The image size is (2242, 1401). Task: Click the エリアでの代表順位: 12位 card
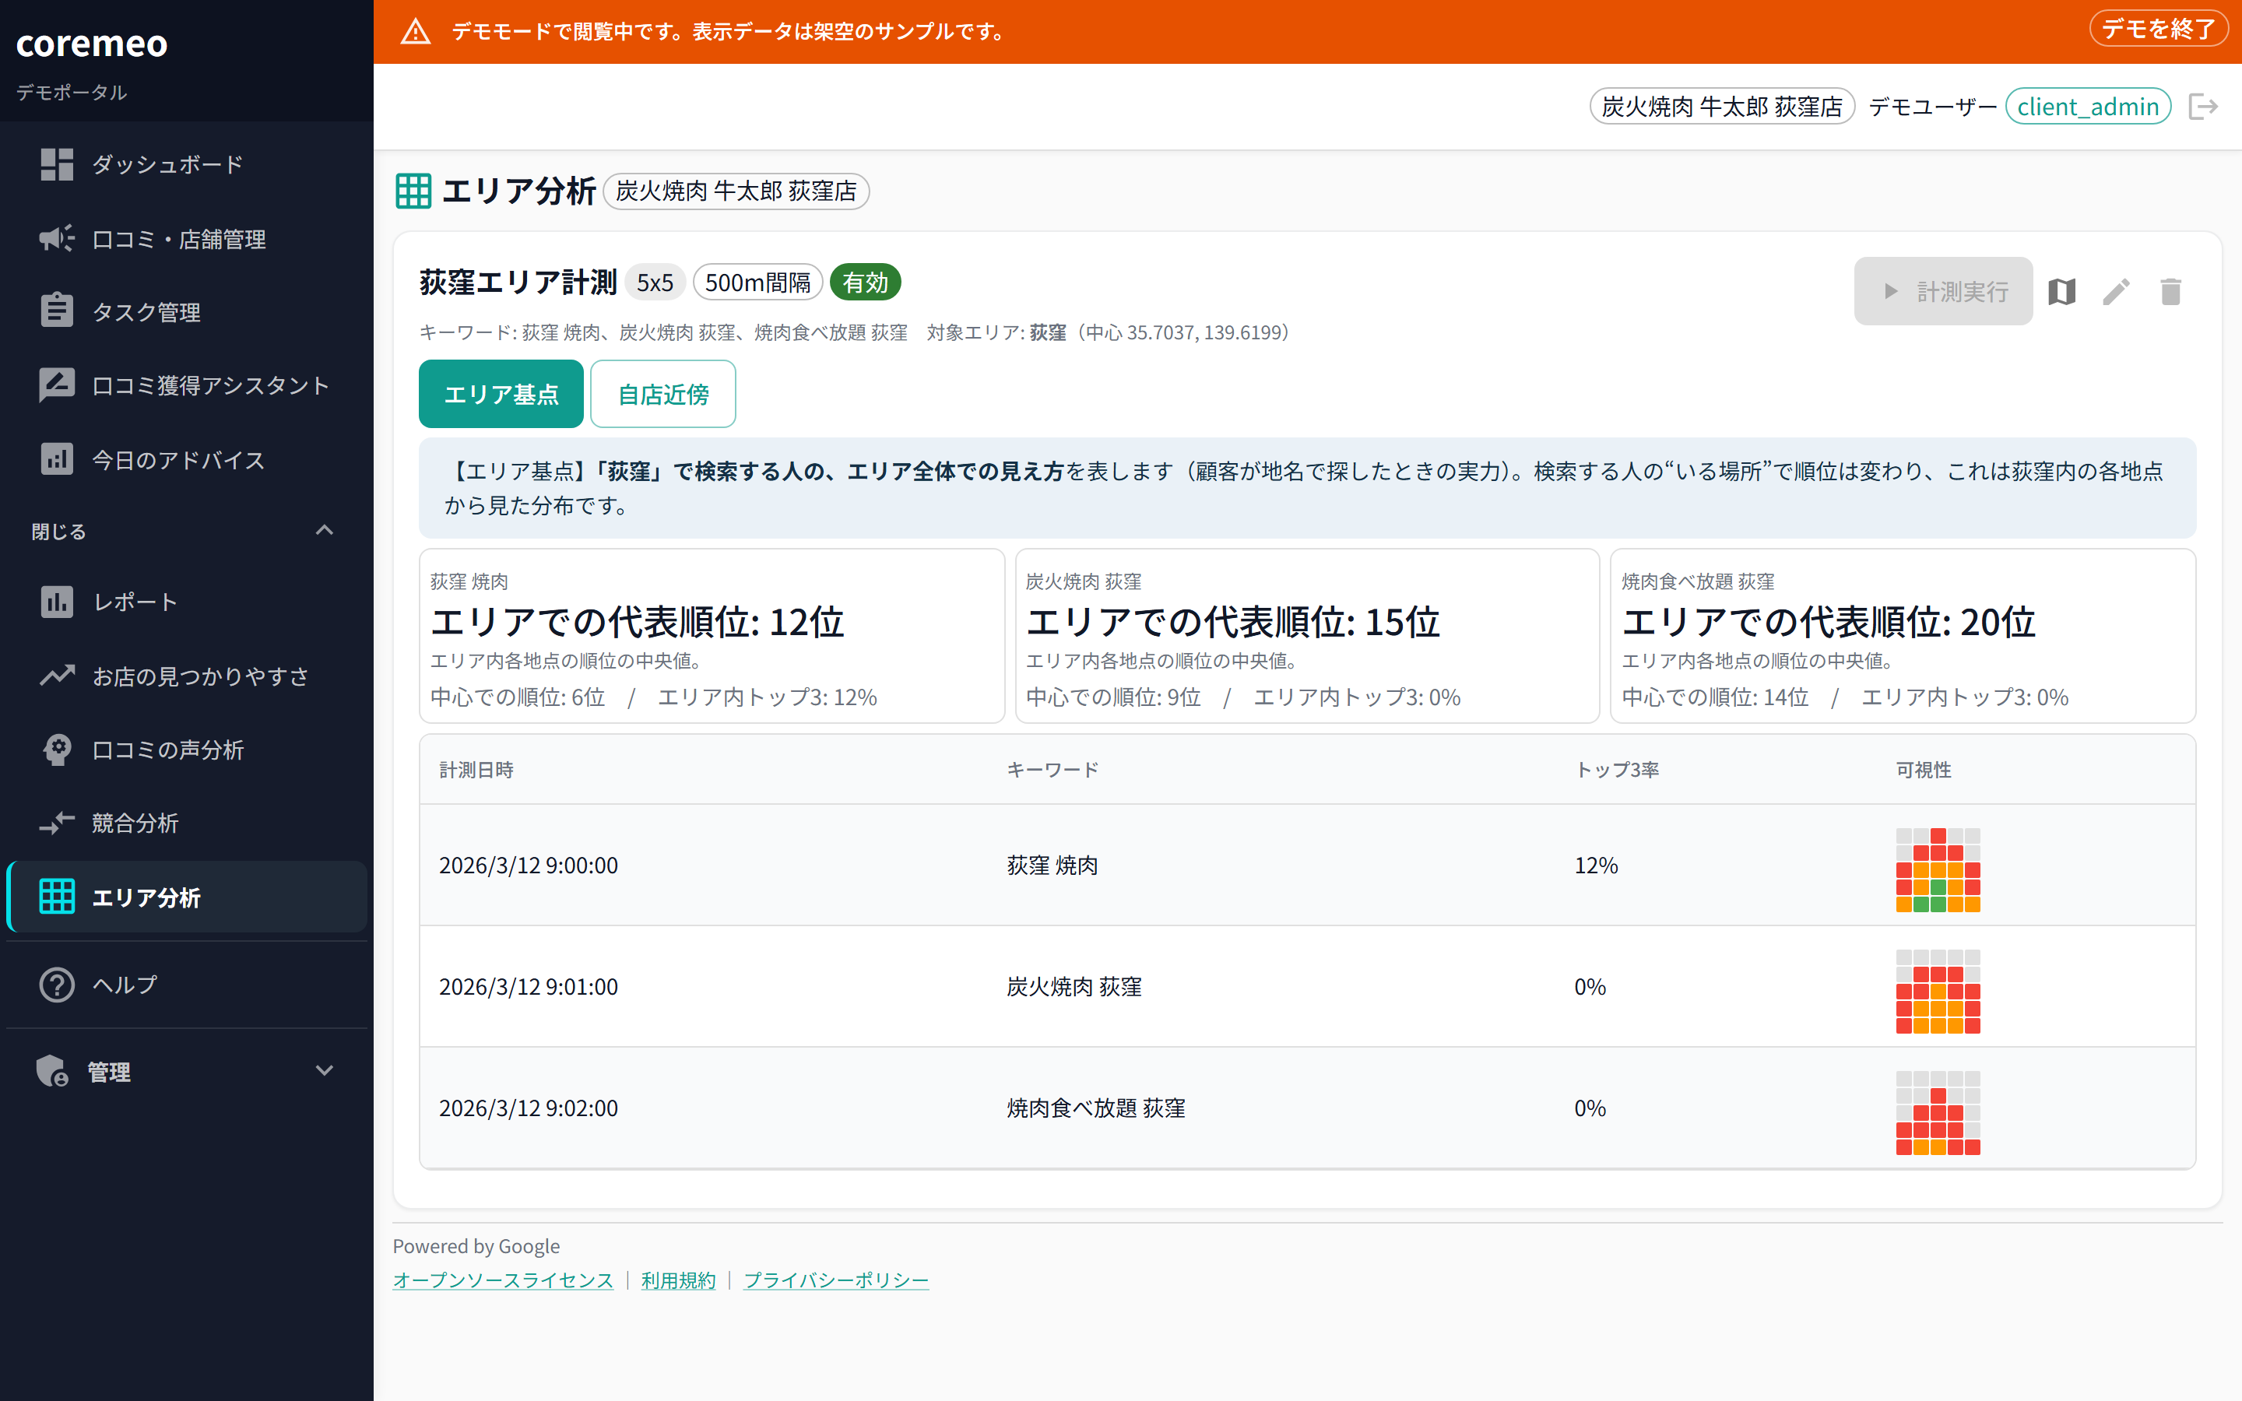pos(712,636)
